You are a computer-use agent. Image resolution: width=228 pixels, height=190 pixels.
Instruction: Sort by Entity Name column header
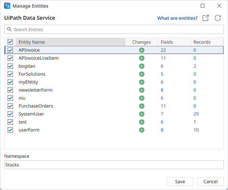(70, 42)
